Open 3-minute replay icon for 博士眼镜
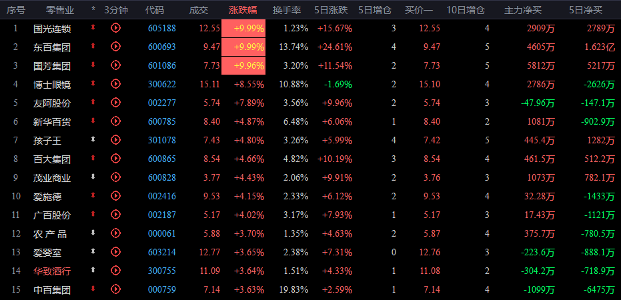This screenshot has height=300, width=621. click(115, 83)
